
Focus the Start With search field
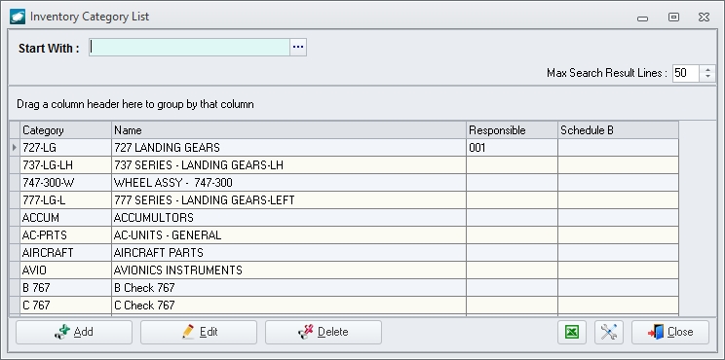(x=190, y=47)
